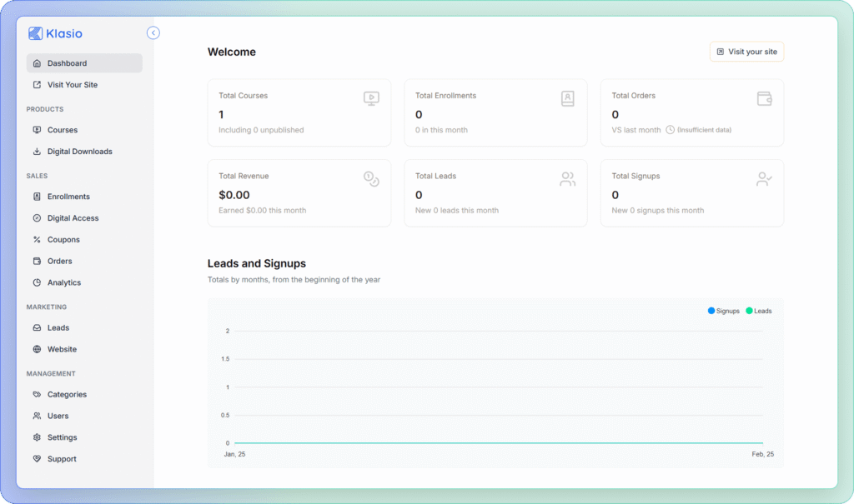Viewport: 854px width, 504px height.
Task: Click the Website globe icon
Action: [x=37, y=349]
